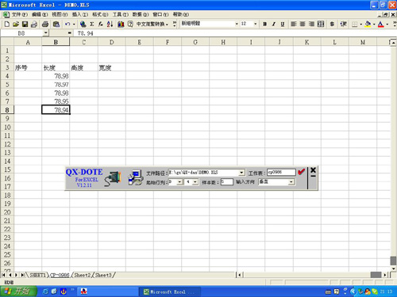Switch to the Sheet2 tab
The image size is (397, 297).
pos(82,275)
